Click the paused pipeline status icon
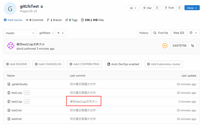This screenshot has height=125, width=201. (x=165, y=45)
